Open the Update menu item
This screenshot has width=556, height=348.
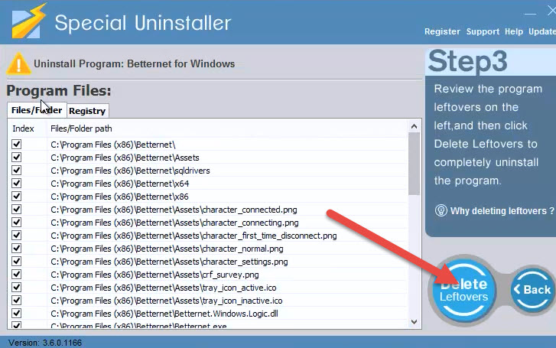pyautogui.click(x=542, y=31)
